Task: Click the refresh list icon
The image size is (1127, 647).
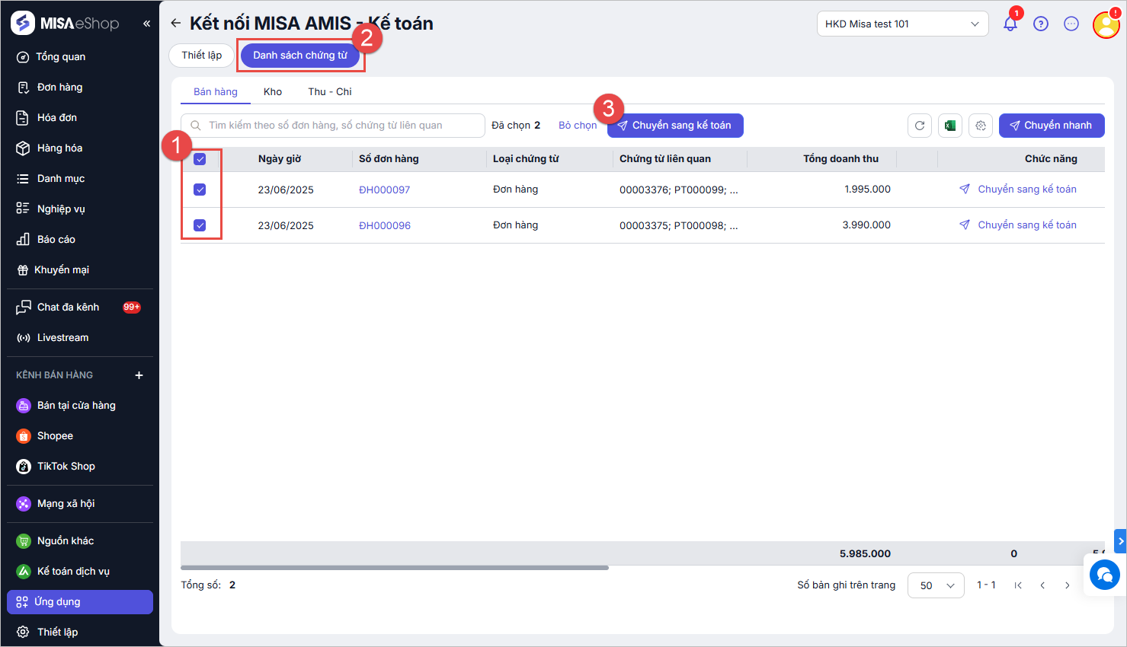Action: (920, 126)
